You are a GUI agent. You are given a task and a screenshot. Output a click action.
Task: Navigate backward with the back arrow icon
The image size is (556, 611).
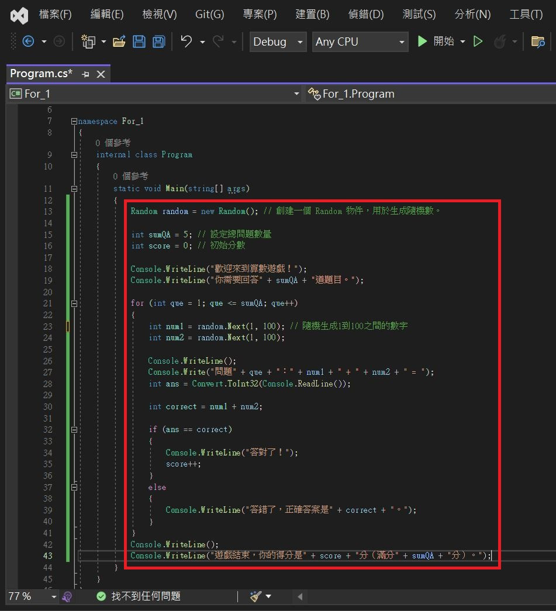tap(28, 42)
